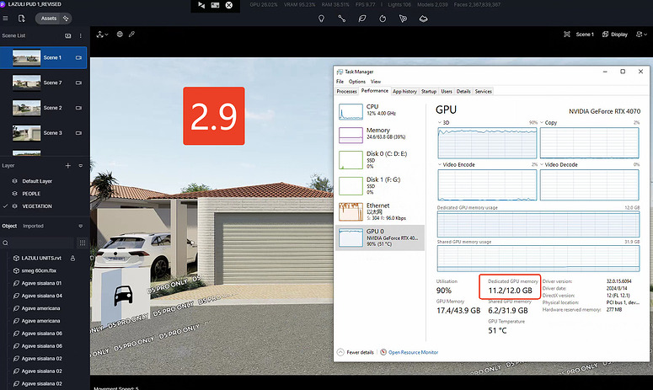Select the vegetation leaf tool
This screenshot has height=390, width=653.
click(x=362, y=19)
